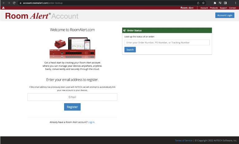Click the lock icon in the address bar
The image size is (239, 144).
[21, 3]
